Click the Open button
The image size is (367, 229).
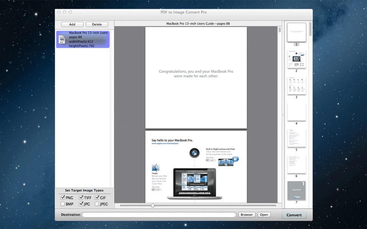pos(264,214)
